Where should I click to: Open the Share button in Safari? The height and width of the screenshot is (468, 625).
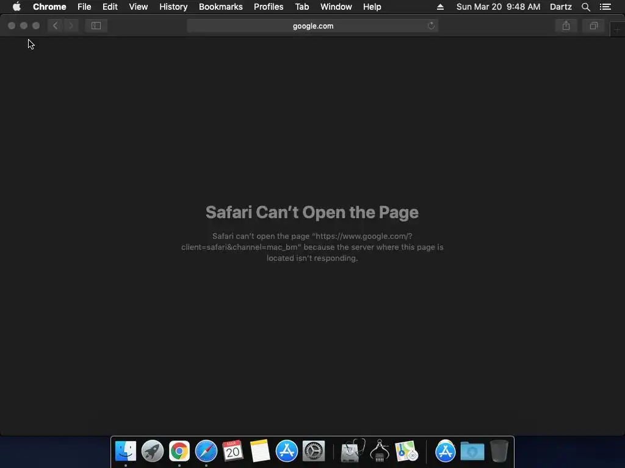click(x=566, y=26)
